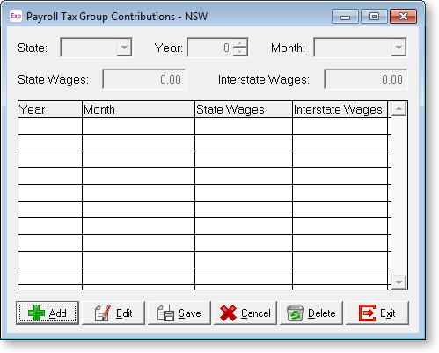Open the State dropdown list

[124, 48]
